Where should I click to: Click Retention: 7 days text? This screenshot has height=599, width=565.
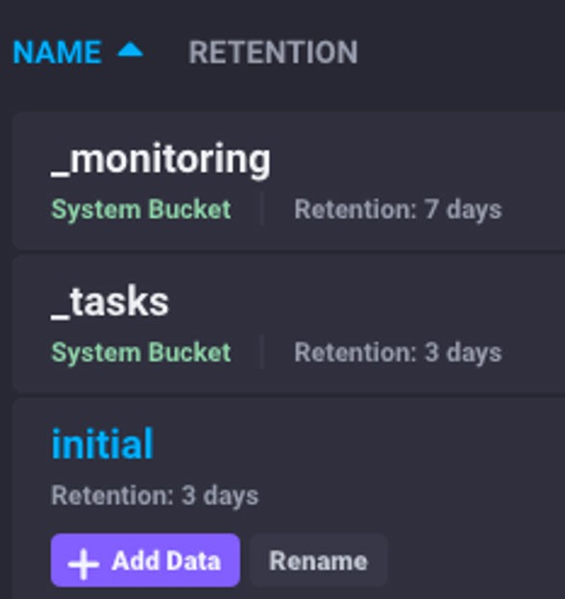pyautogui.click(x=398, y=210)
